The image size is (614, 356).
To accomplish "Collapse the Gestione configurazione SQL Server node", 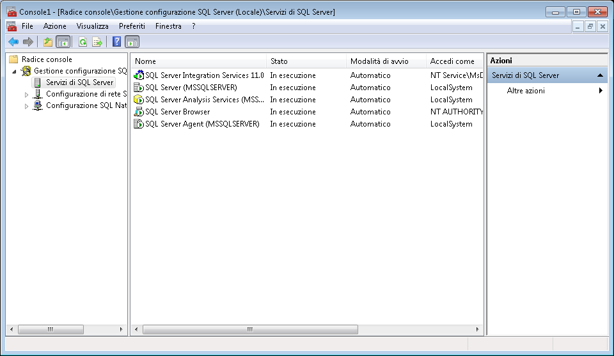I will [x=15, y=71].
